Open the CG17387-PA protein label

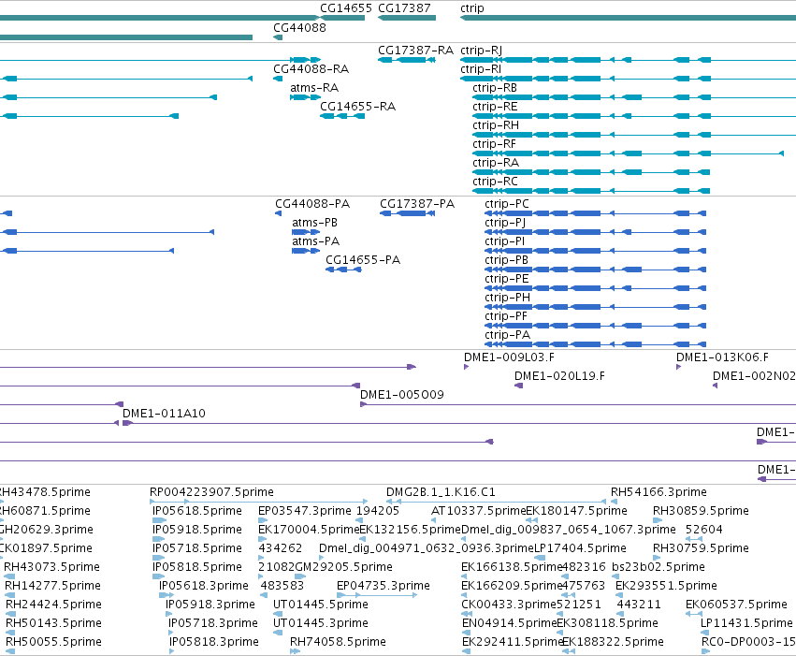coord(417,204)
